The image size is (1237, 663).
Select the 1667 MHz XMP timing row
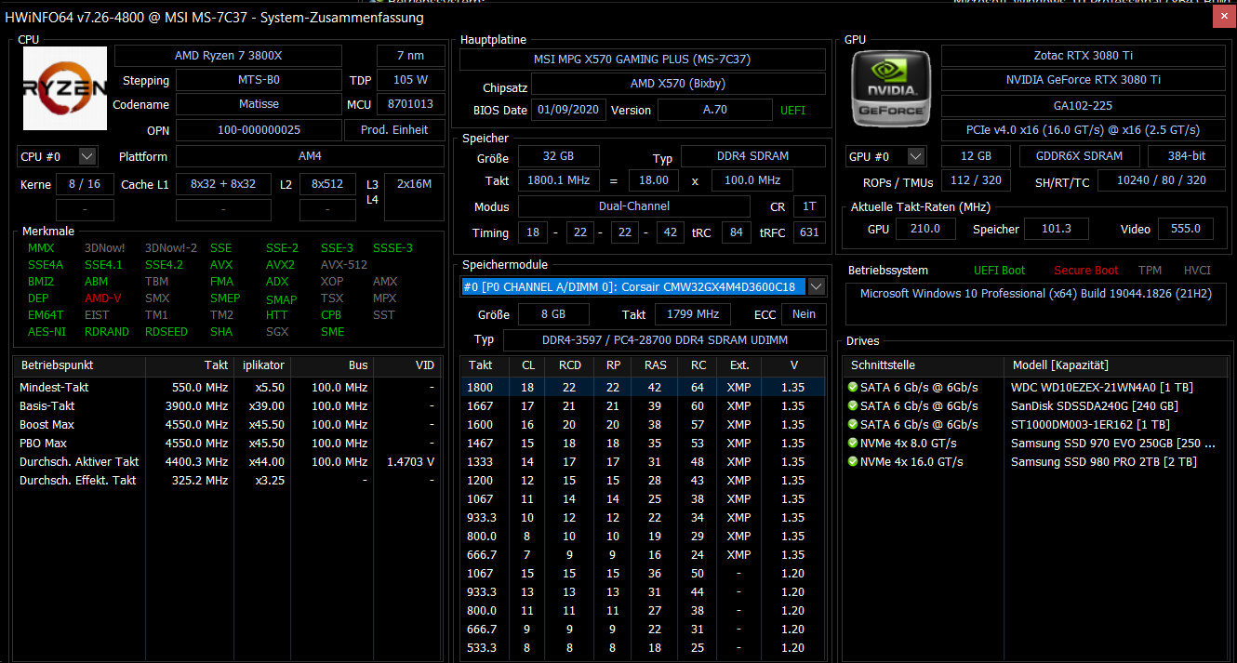[643, 405]
